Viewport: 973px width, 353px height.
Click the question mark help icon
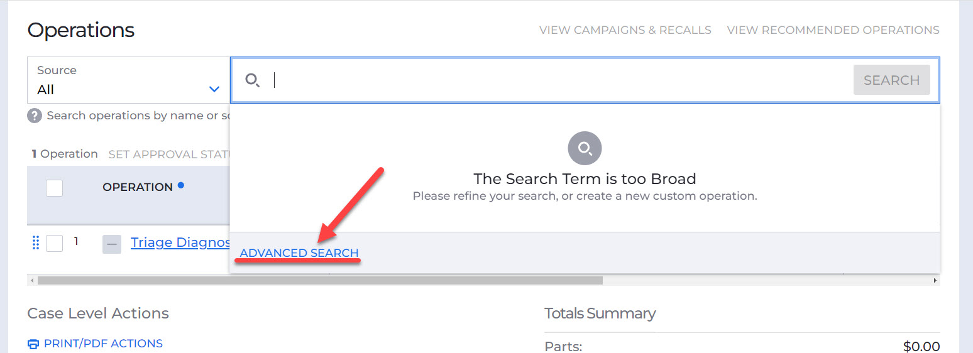point(35,116)
